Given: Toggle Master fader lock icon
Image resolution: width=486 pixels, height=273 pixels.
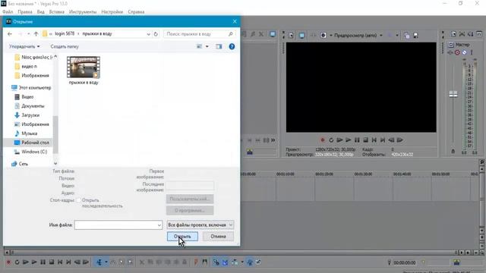Looking at the screenshot, I should [x=453, y=152].
